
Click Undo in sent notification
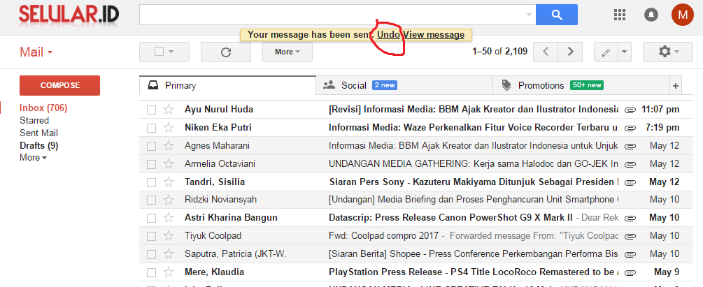click(389, 34)
